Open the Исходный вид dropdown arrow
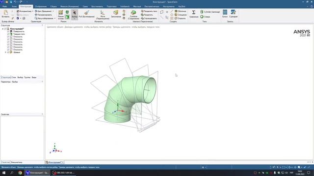Image resolution: width=314 pixels, height=176 pixels. tap(33, 11)
